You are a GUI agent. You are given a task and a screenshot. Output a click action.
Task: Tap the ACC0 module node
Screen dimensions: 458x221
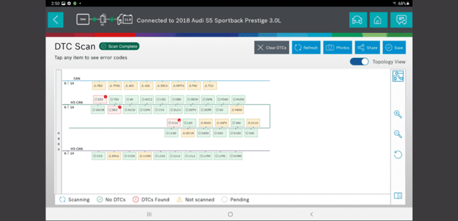click(130, 110)
